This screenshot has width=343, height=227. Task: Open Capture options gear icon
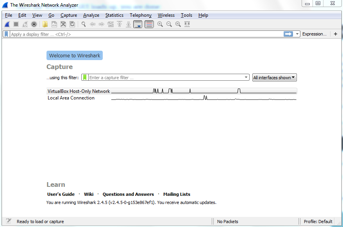[34, 24]
